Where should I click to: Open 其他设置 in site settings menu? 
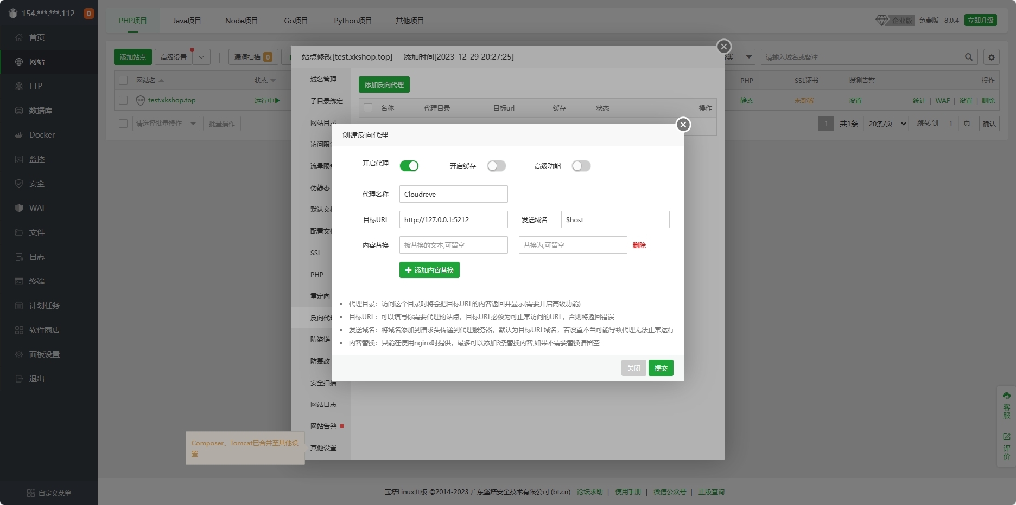pos(323,448)
